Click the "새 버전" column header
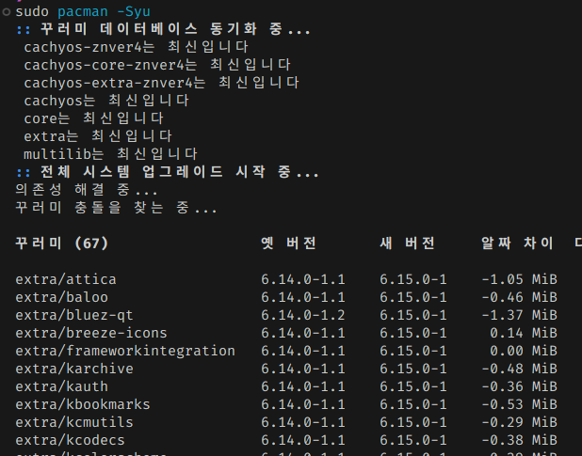 tap(407, 244)
